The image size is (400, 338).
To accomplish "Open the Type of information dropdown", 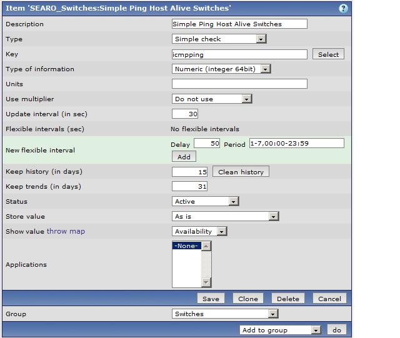I will coord(221,69).
